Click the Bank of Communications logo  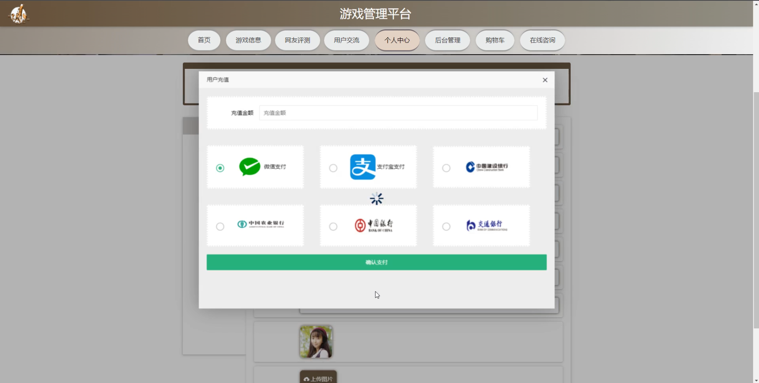coord(486,225)
